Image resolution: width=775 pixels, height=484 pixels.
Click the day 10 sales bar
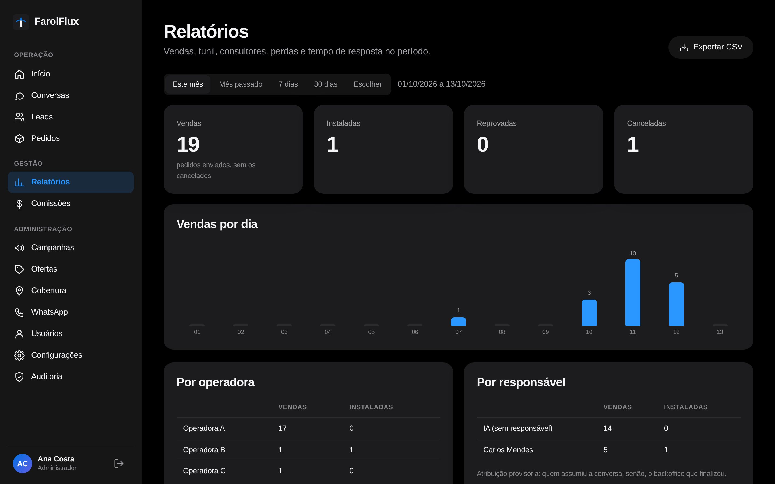point(589,313)
